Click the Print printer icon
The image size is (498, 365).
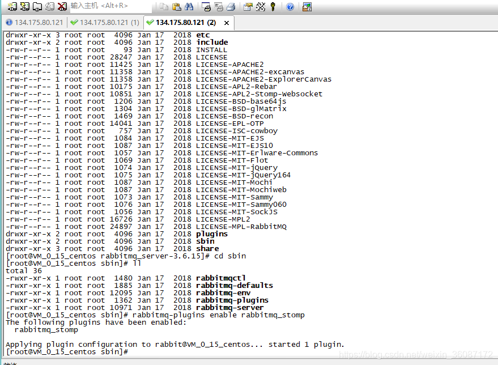click(231, 6)
